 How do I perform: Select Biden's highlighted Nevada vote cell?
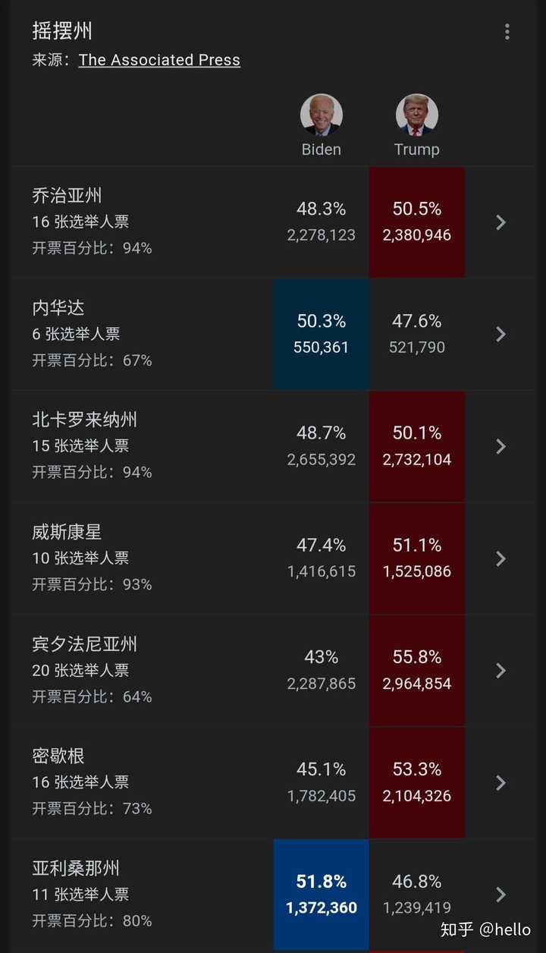[x=321, y=333]
